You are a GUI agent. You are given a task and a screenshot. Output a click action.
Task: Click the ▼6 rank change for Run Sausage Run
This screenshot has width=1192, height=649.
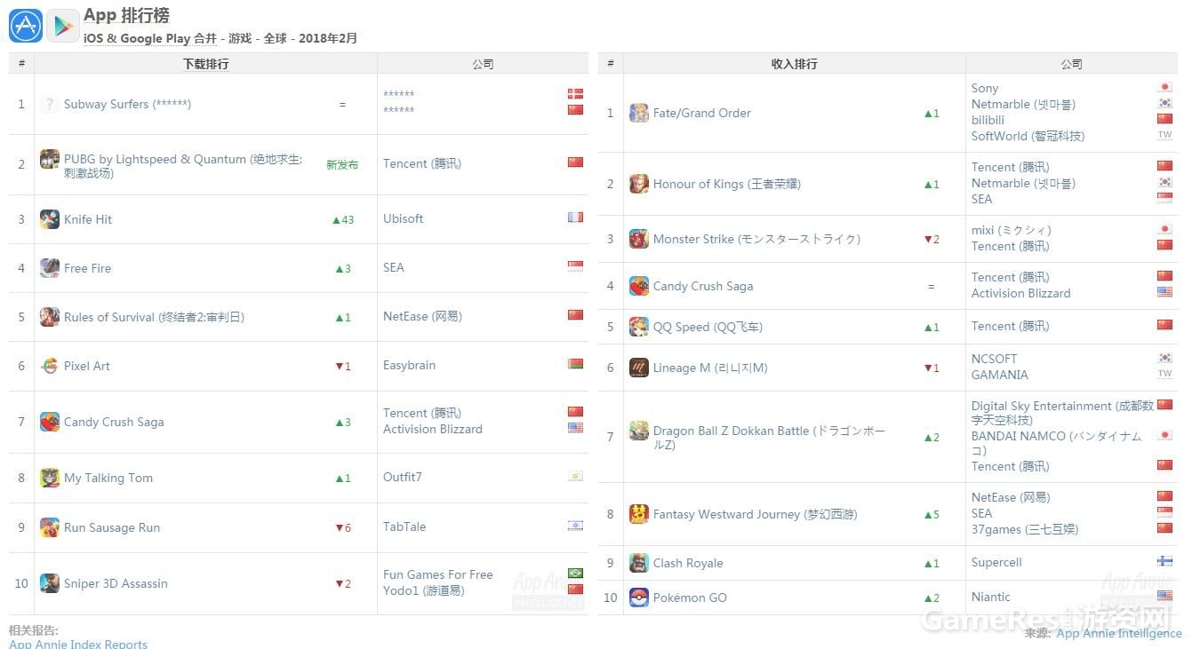point(343,527)
